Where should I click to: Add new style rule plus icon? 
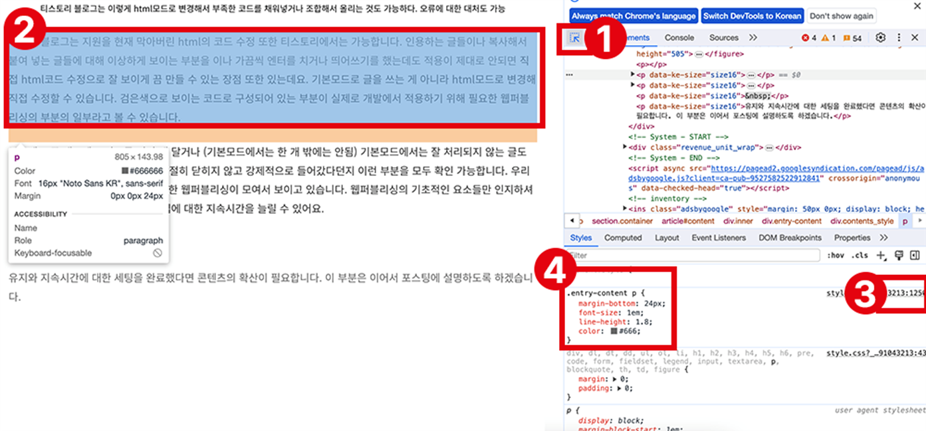pyautogui.click(x=881, y=255)
